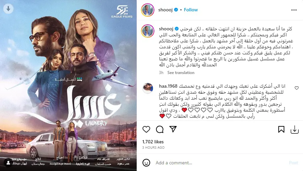This screenshot has height=171, width=303.
Task: Open comments with speech bubble icon
Action: click(x=160, y=129)
